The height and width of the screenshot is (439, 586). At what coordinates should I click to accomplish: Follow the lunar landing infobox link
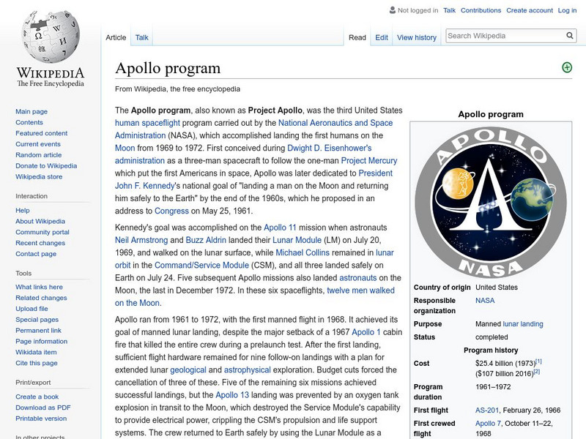[523, 324]
